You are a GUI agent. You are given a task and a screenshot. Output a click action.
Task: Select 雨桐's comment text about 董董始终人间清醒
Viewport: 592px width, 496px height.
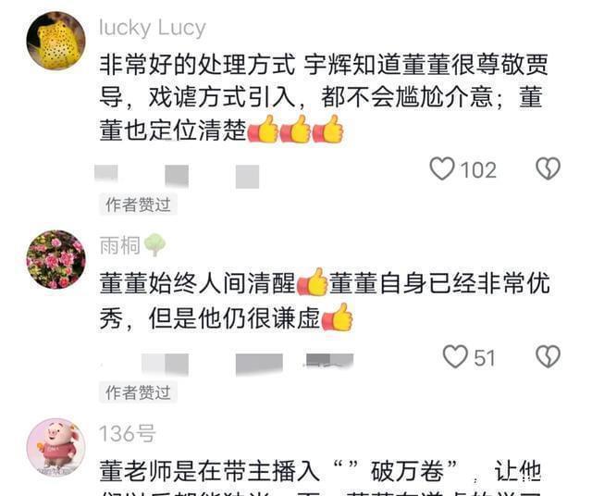click(325, 300)
